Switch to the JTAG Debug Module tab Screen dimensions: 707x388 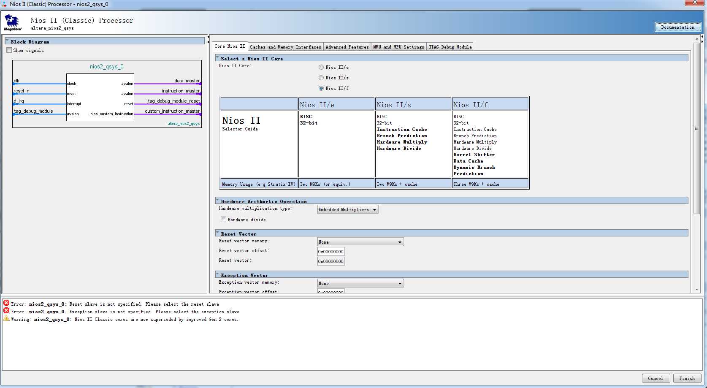(450, 47)
